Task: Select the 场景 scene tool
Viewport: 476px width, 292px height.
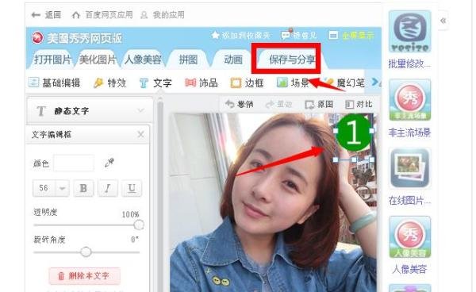Action: click(x=293, y=83)
